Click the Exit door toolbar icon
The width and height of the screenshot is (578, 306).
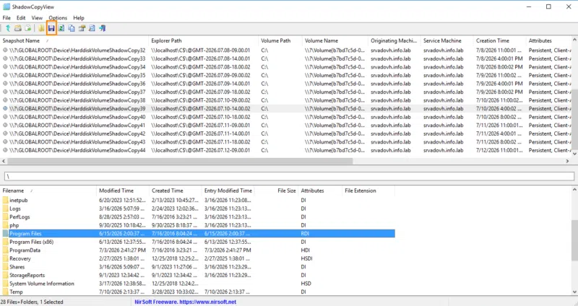click(x=103, y=28)
